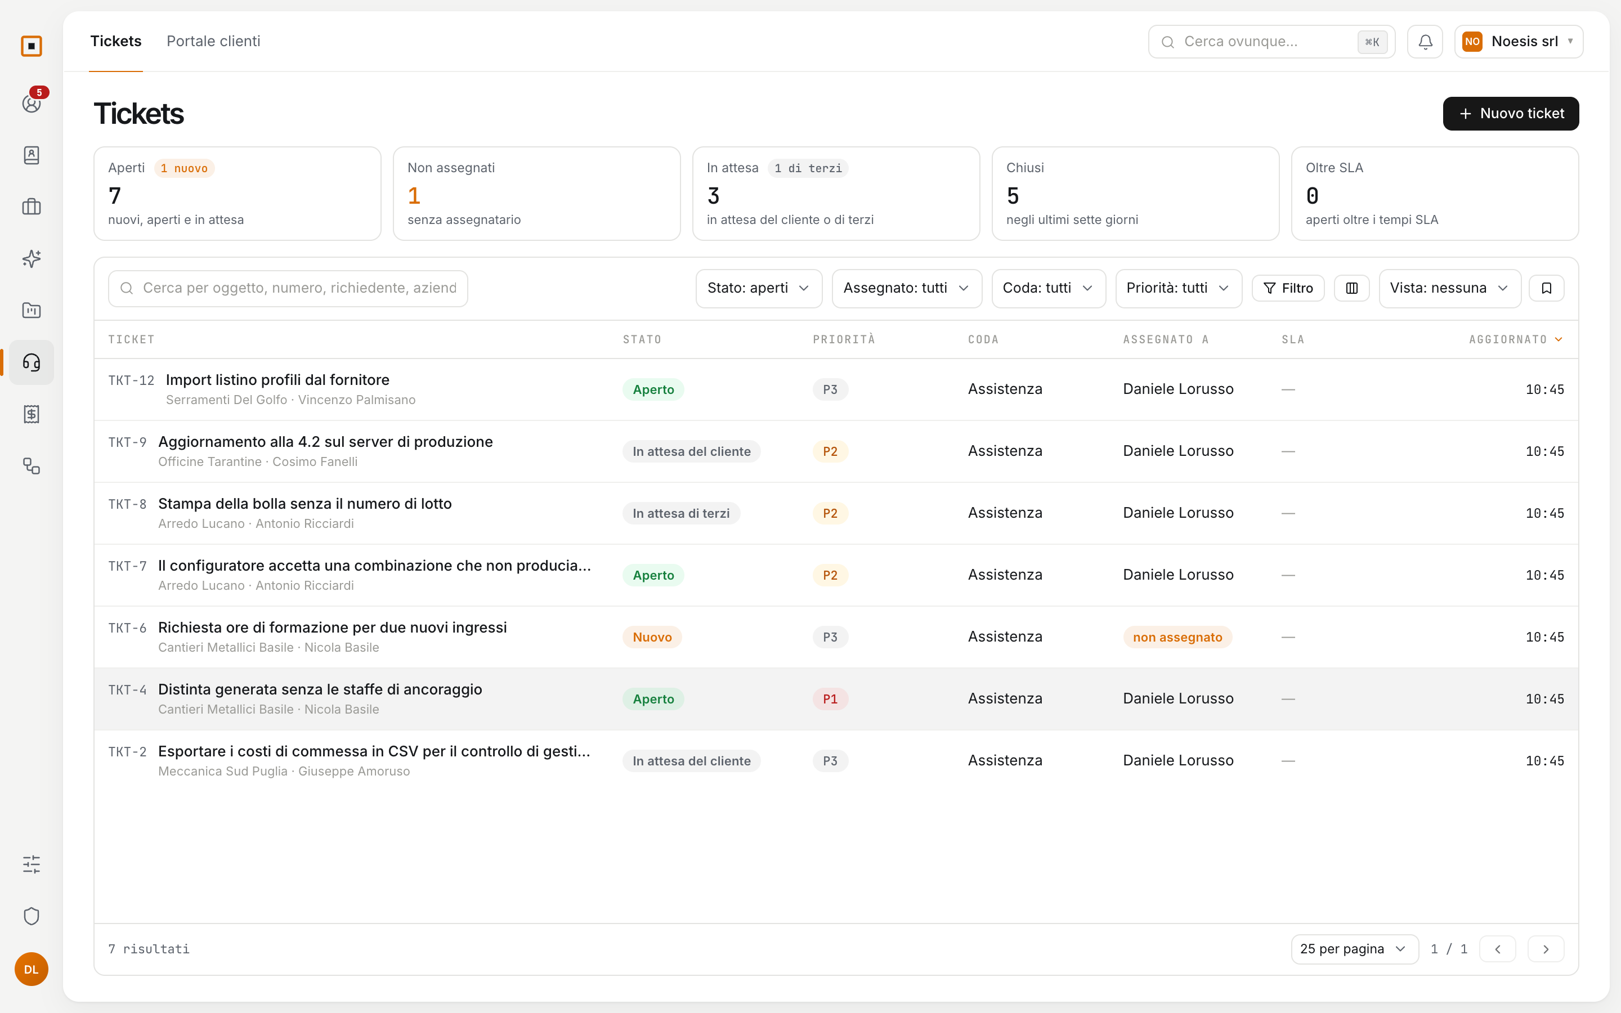1621x1013 pixels.
Task: Sort by the Aggiornato column header
Action: click(1515, 340)
